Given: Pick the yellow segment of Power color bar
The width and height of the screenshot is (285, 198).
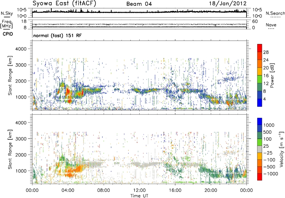Looking at the screenshot, I should click(x=260, y=71).
